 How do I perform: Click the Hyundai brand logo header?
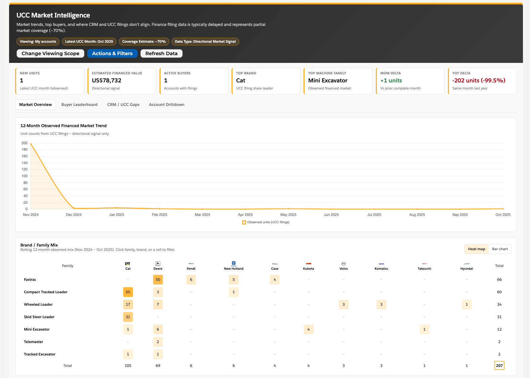[467, 266]
